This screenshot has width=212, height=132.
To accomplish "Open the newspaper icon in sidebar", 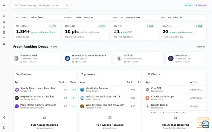I will click(x=4, y=33).
